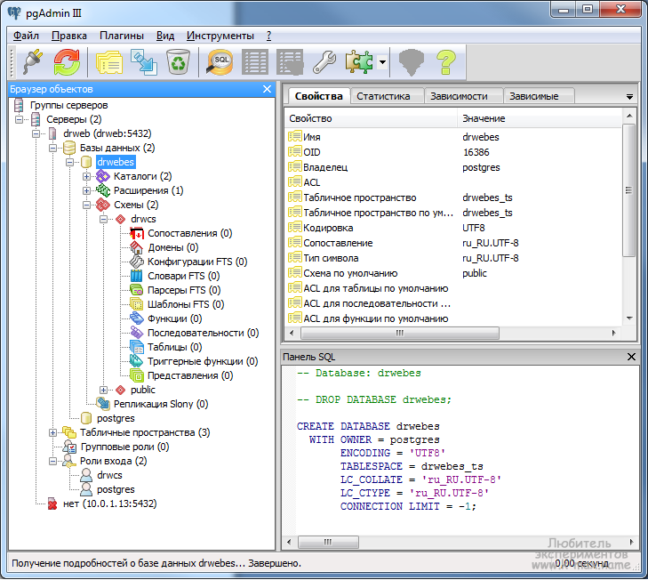This screenshot has height=580, width=648.
Task: Click the properties horizontal scrollbar thumb
Action: pos(400,333)
